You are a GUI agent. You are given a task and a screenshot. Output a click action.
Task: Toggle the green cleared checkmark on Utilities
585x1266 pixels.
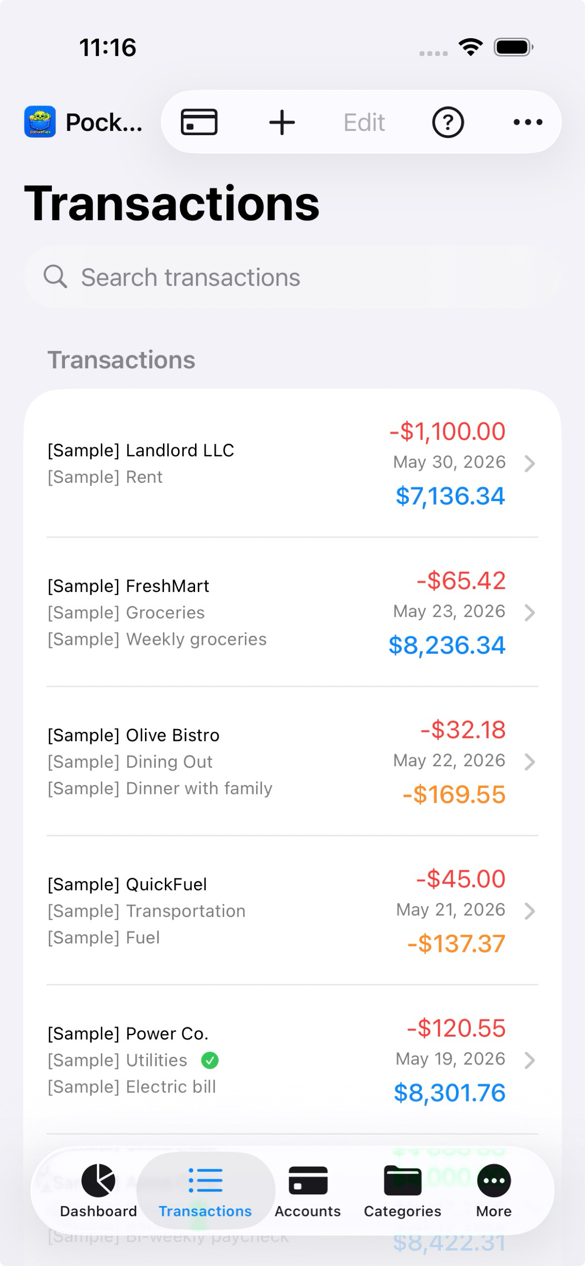point(210,1060)
